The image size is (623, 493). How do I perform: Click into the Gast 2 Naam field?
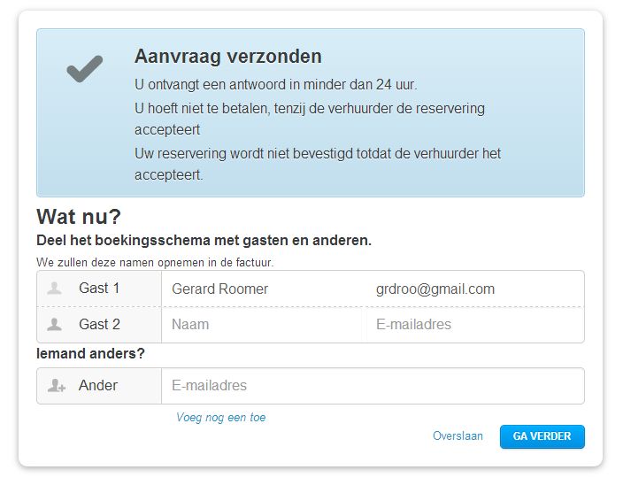262,324
